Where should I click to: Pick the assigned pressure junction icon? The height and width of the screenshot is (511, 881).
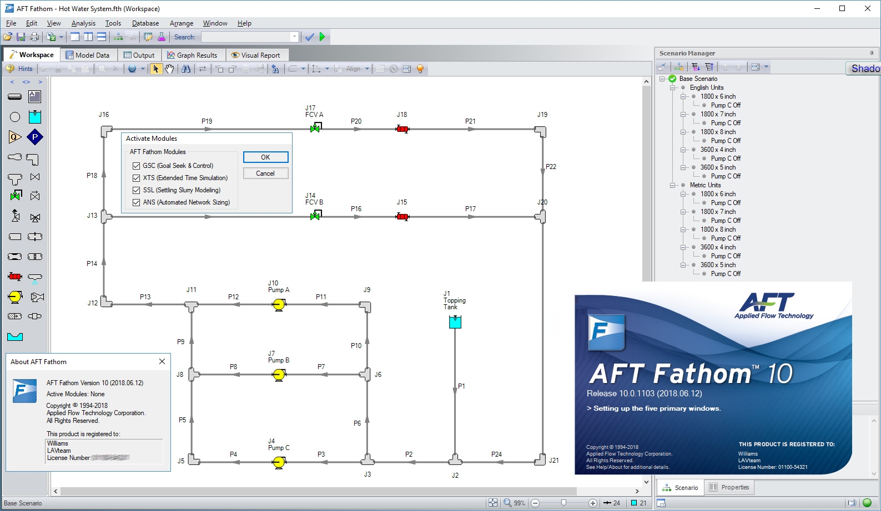pyautogui.click(x=35, y=137)
